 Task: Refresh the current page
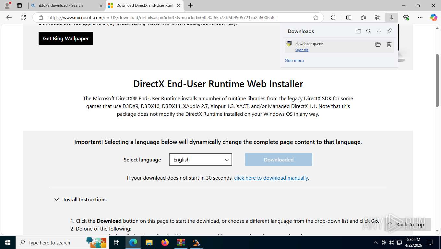click(x=23, y=18)
